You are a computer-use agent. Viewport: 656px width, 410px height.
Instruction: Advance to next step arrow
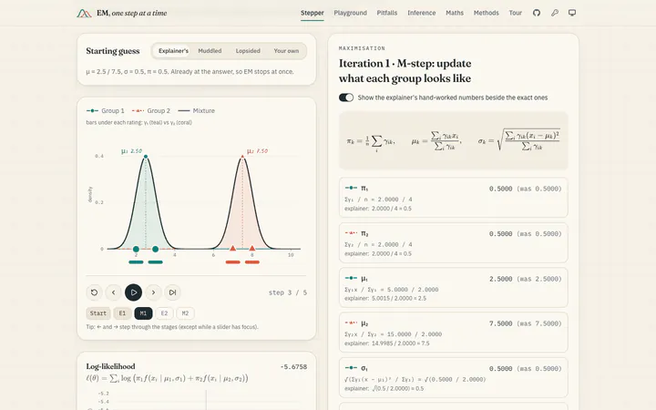click(x=153, y=292)
